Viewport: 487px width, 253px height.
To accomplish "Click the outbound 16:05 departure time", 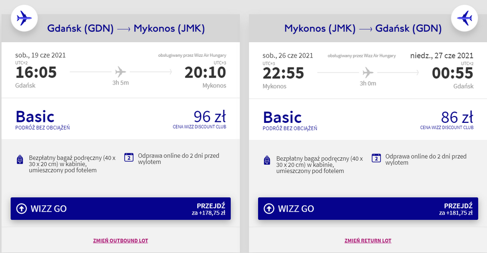I will [36, 72].
